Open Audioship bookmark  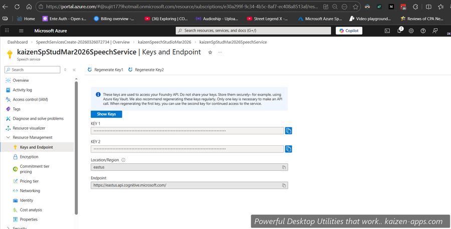click(217, 19)
